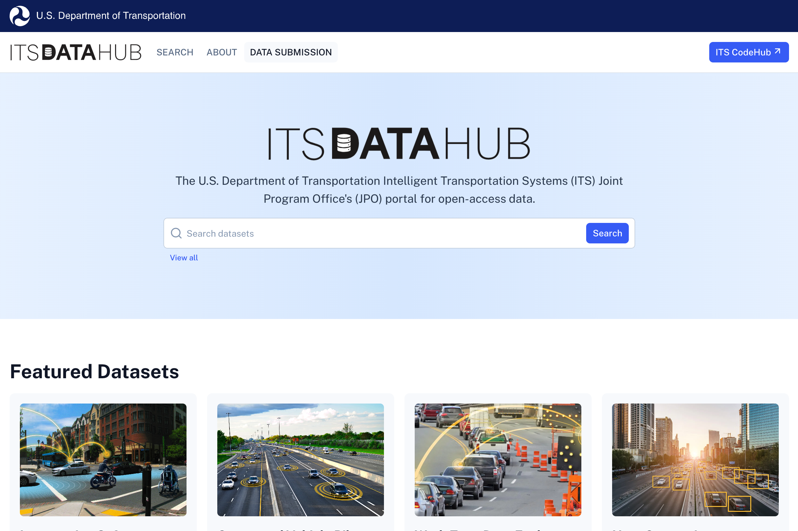This screenshot has height=531, width=798.
Task: Follow the View all link
Action: pyautogui.click(x=184, y=258)
